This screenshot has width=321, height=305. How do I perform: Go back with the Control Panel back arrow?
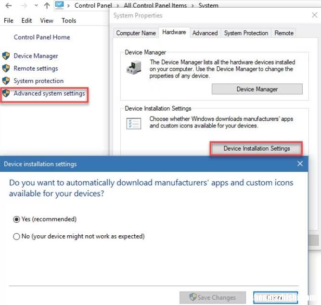8,5
